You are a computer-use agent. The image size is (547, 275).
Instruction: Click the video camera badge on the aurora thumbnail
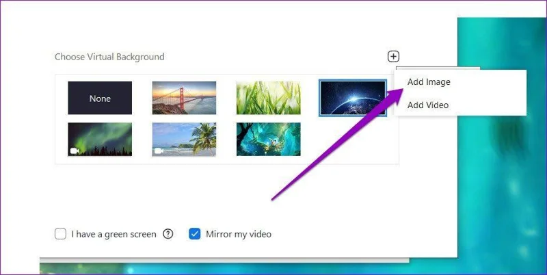75,150
